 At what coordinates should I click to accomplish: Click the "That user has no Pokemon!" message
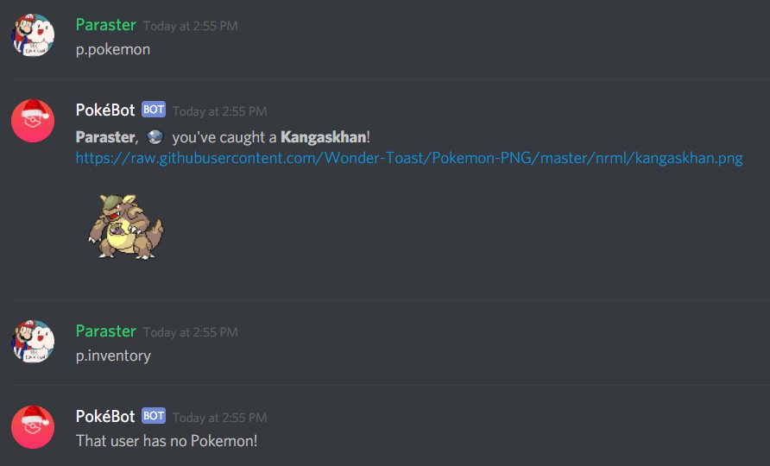click(167, 440)
